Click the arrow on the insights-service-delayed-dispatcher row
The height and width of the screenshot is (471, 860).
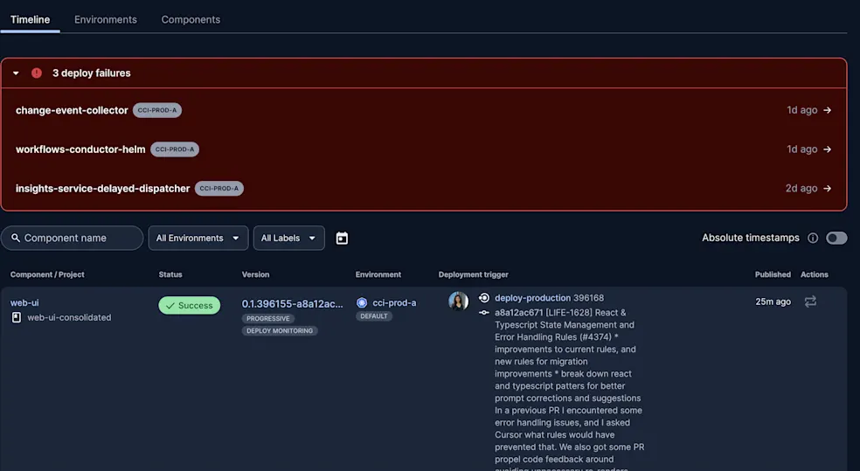click(827, 188)
